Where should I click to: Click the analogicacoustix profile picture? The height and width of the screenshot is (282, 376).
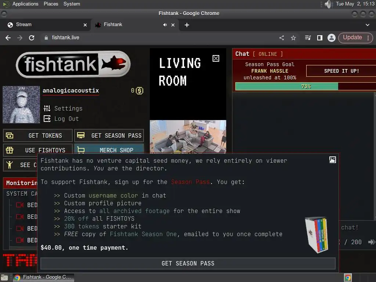click(x=21, y=105)
